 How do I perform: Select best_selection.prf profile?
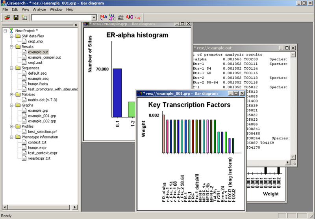tap(43, 132)
